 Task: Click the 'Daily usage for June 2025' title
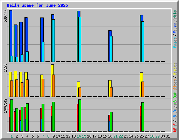[37, 5]
